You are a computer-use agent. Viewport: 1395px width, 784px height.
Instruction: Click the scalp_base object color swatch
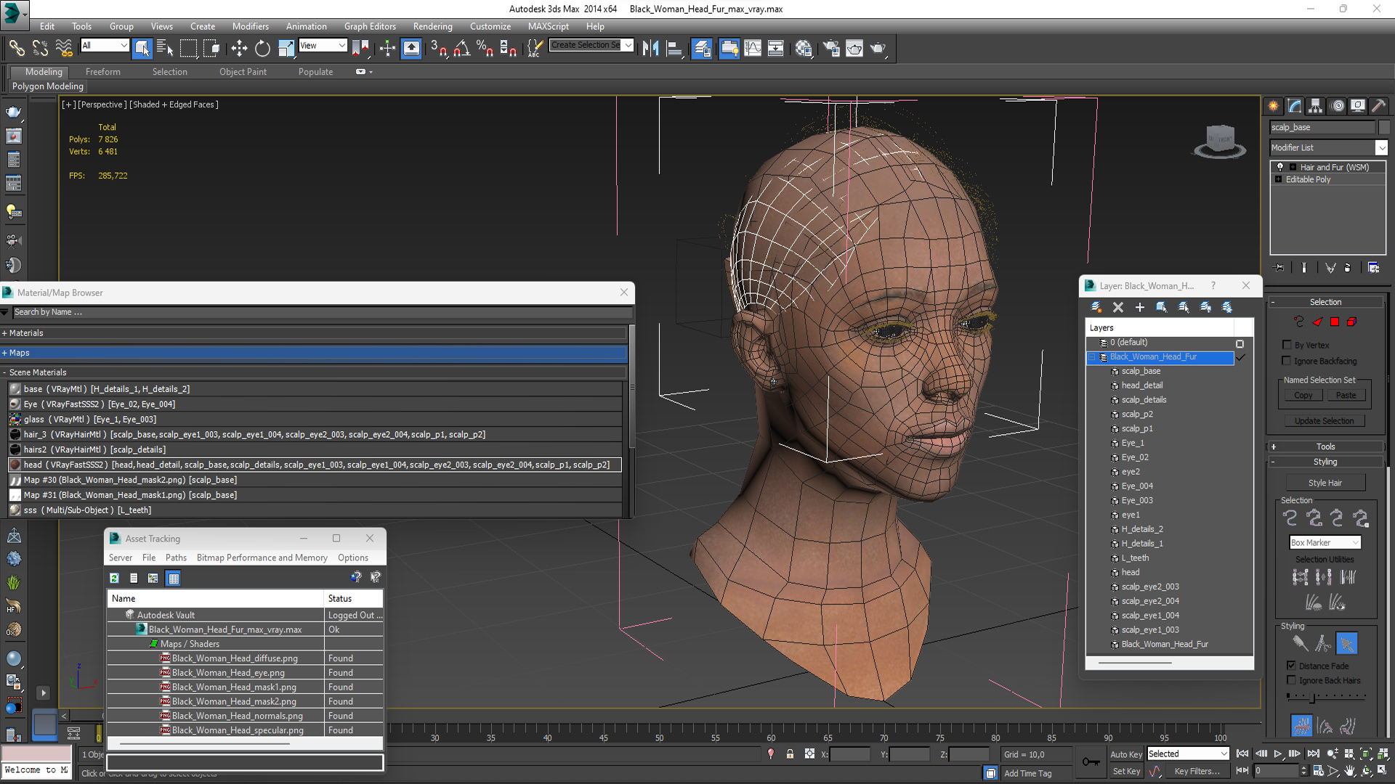[x=1383, y=127]
